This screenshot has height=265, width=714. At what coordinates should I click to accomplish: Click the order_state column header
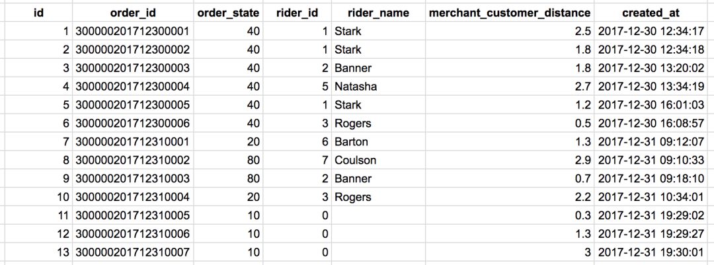(229, 13)
